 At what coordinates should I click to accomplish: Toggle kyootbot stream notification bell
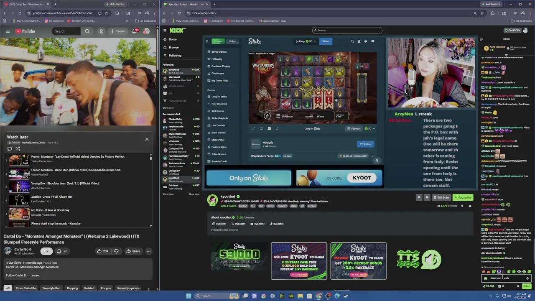(x=419, y=197)
